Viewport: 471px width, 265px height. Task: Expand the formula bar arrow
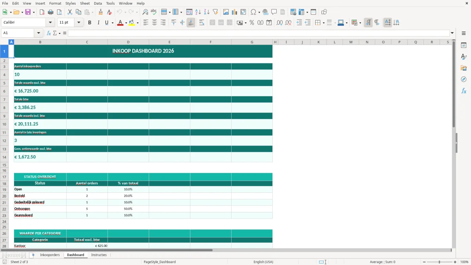tap(452, 33)
